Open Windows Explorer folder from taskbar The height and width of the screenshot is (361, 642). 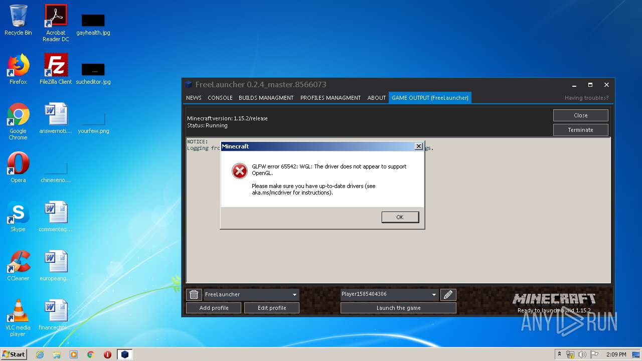pyautogui.click(x=57, y=354)
